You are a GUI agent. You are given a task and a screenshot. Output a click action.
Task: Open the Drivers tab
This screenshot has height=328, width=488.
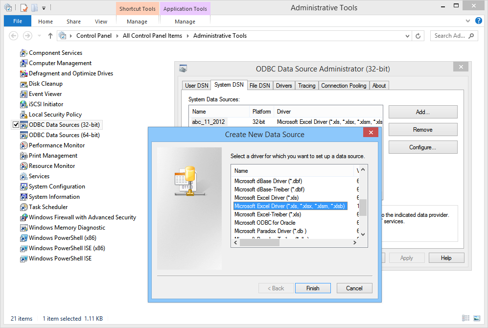(284, 86)
